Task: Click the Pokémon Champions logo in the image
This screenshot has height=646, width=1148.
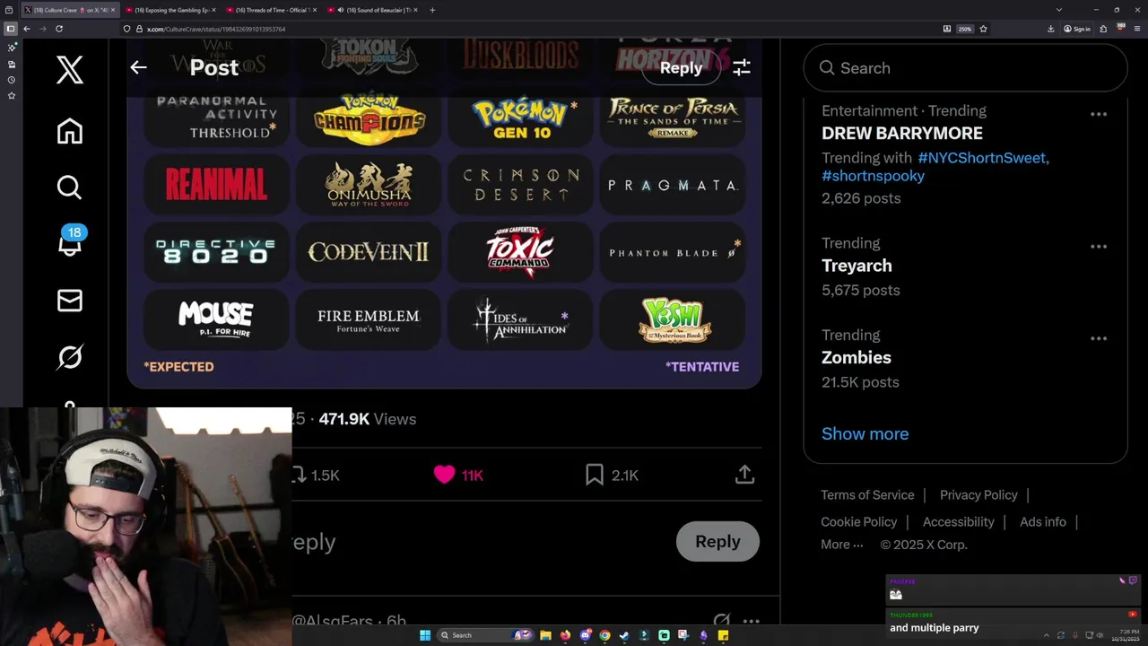Action: pyautogui.click(x=370, y=118)
